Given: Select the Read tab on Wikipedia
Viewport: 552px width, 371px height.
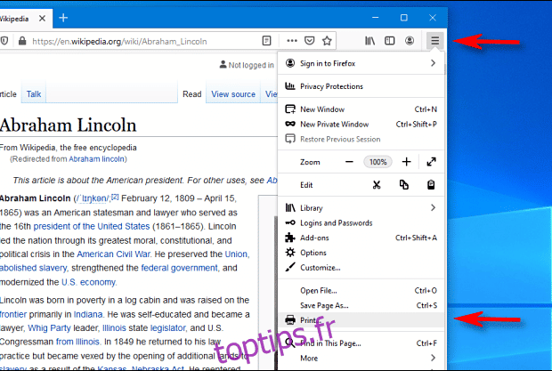Looking at the screenshot, I should 191,94.
